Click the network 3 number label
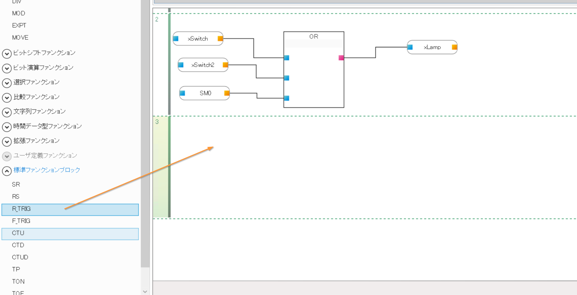Viewport: 577px width, 295px height. coord(157,122)
